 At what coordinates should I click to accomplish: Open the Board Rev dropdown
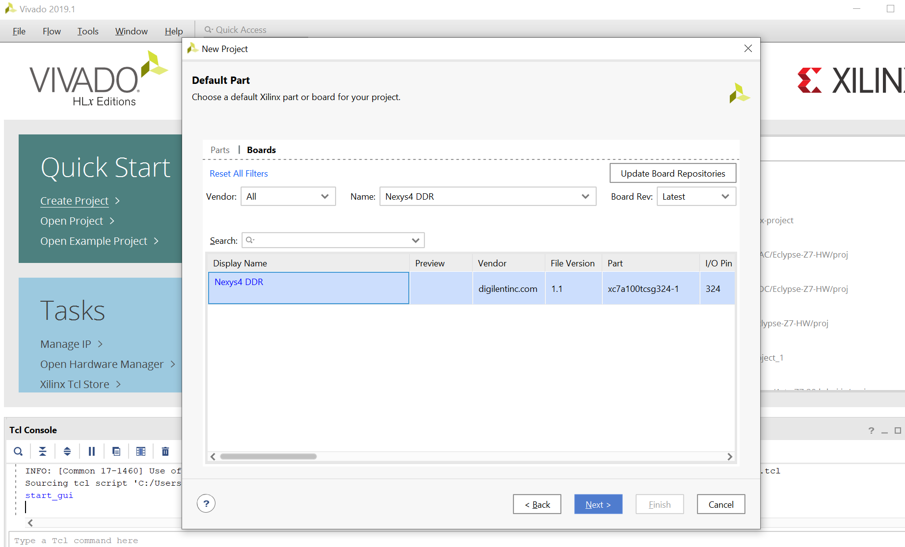[696, 196]
